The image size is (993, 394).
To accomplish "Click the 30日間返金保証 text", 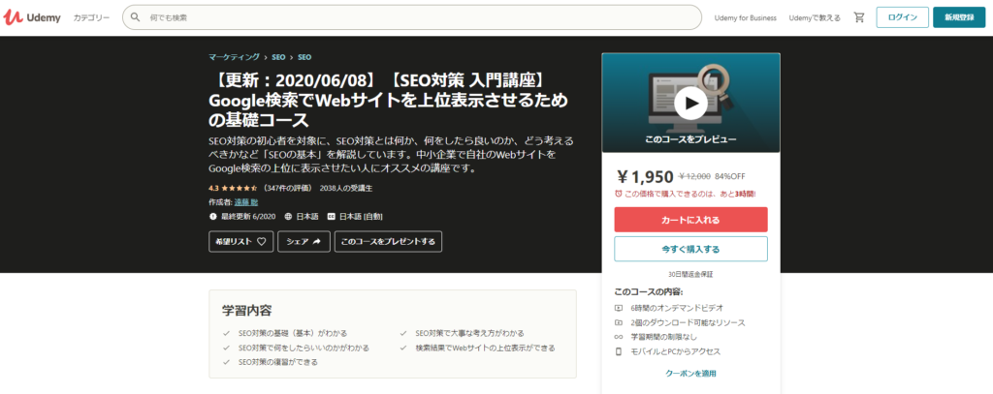I will [x=690, y=275].
